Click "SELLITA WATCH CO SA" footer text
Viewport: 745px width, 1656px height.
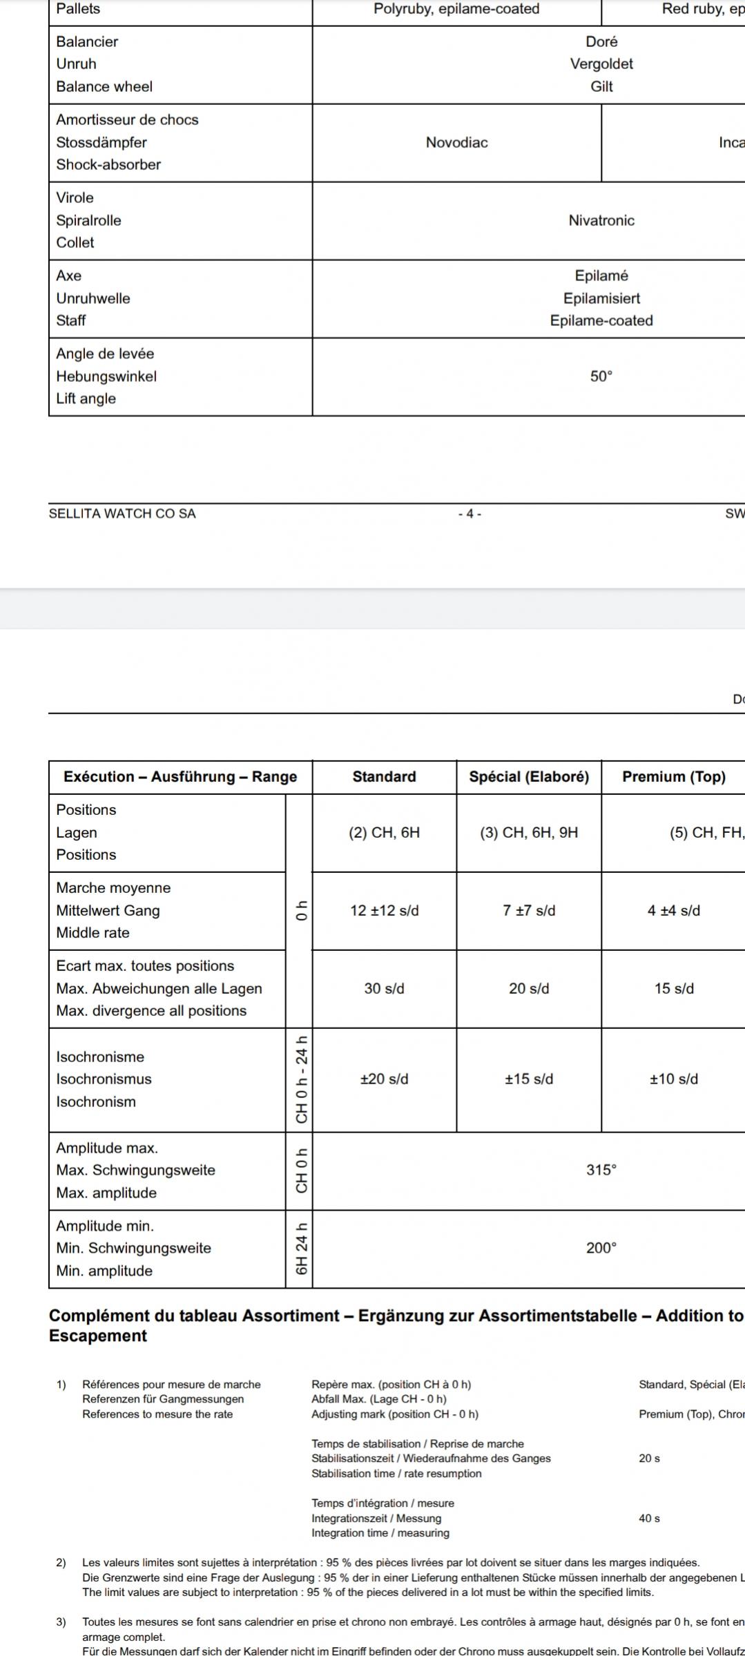click(x=122, y=514)
